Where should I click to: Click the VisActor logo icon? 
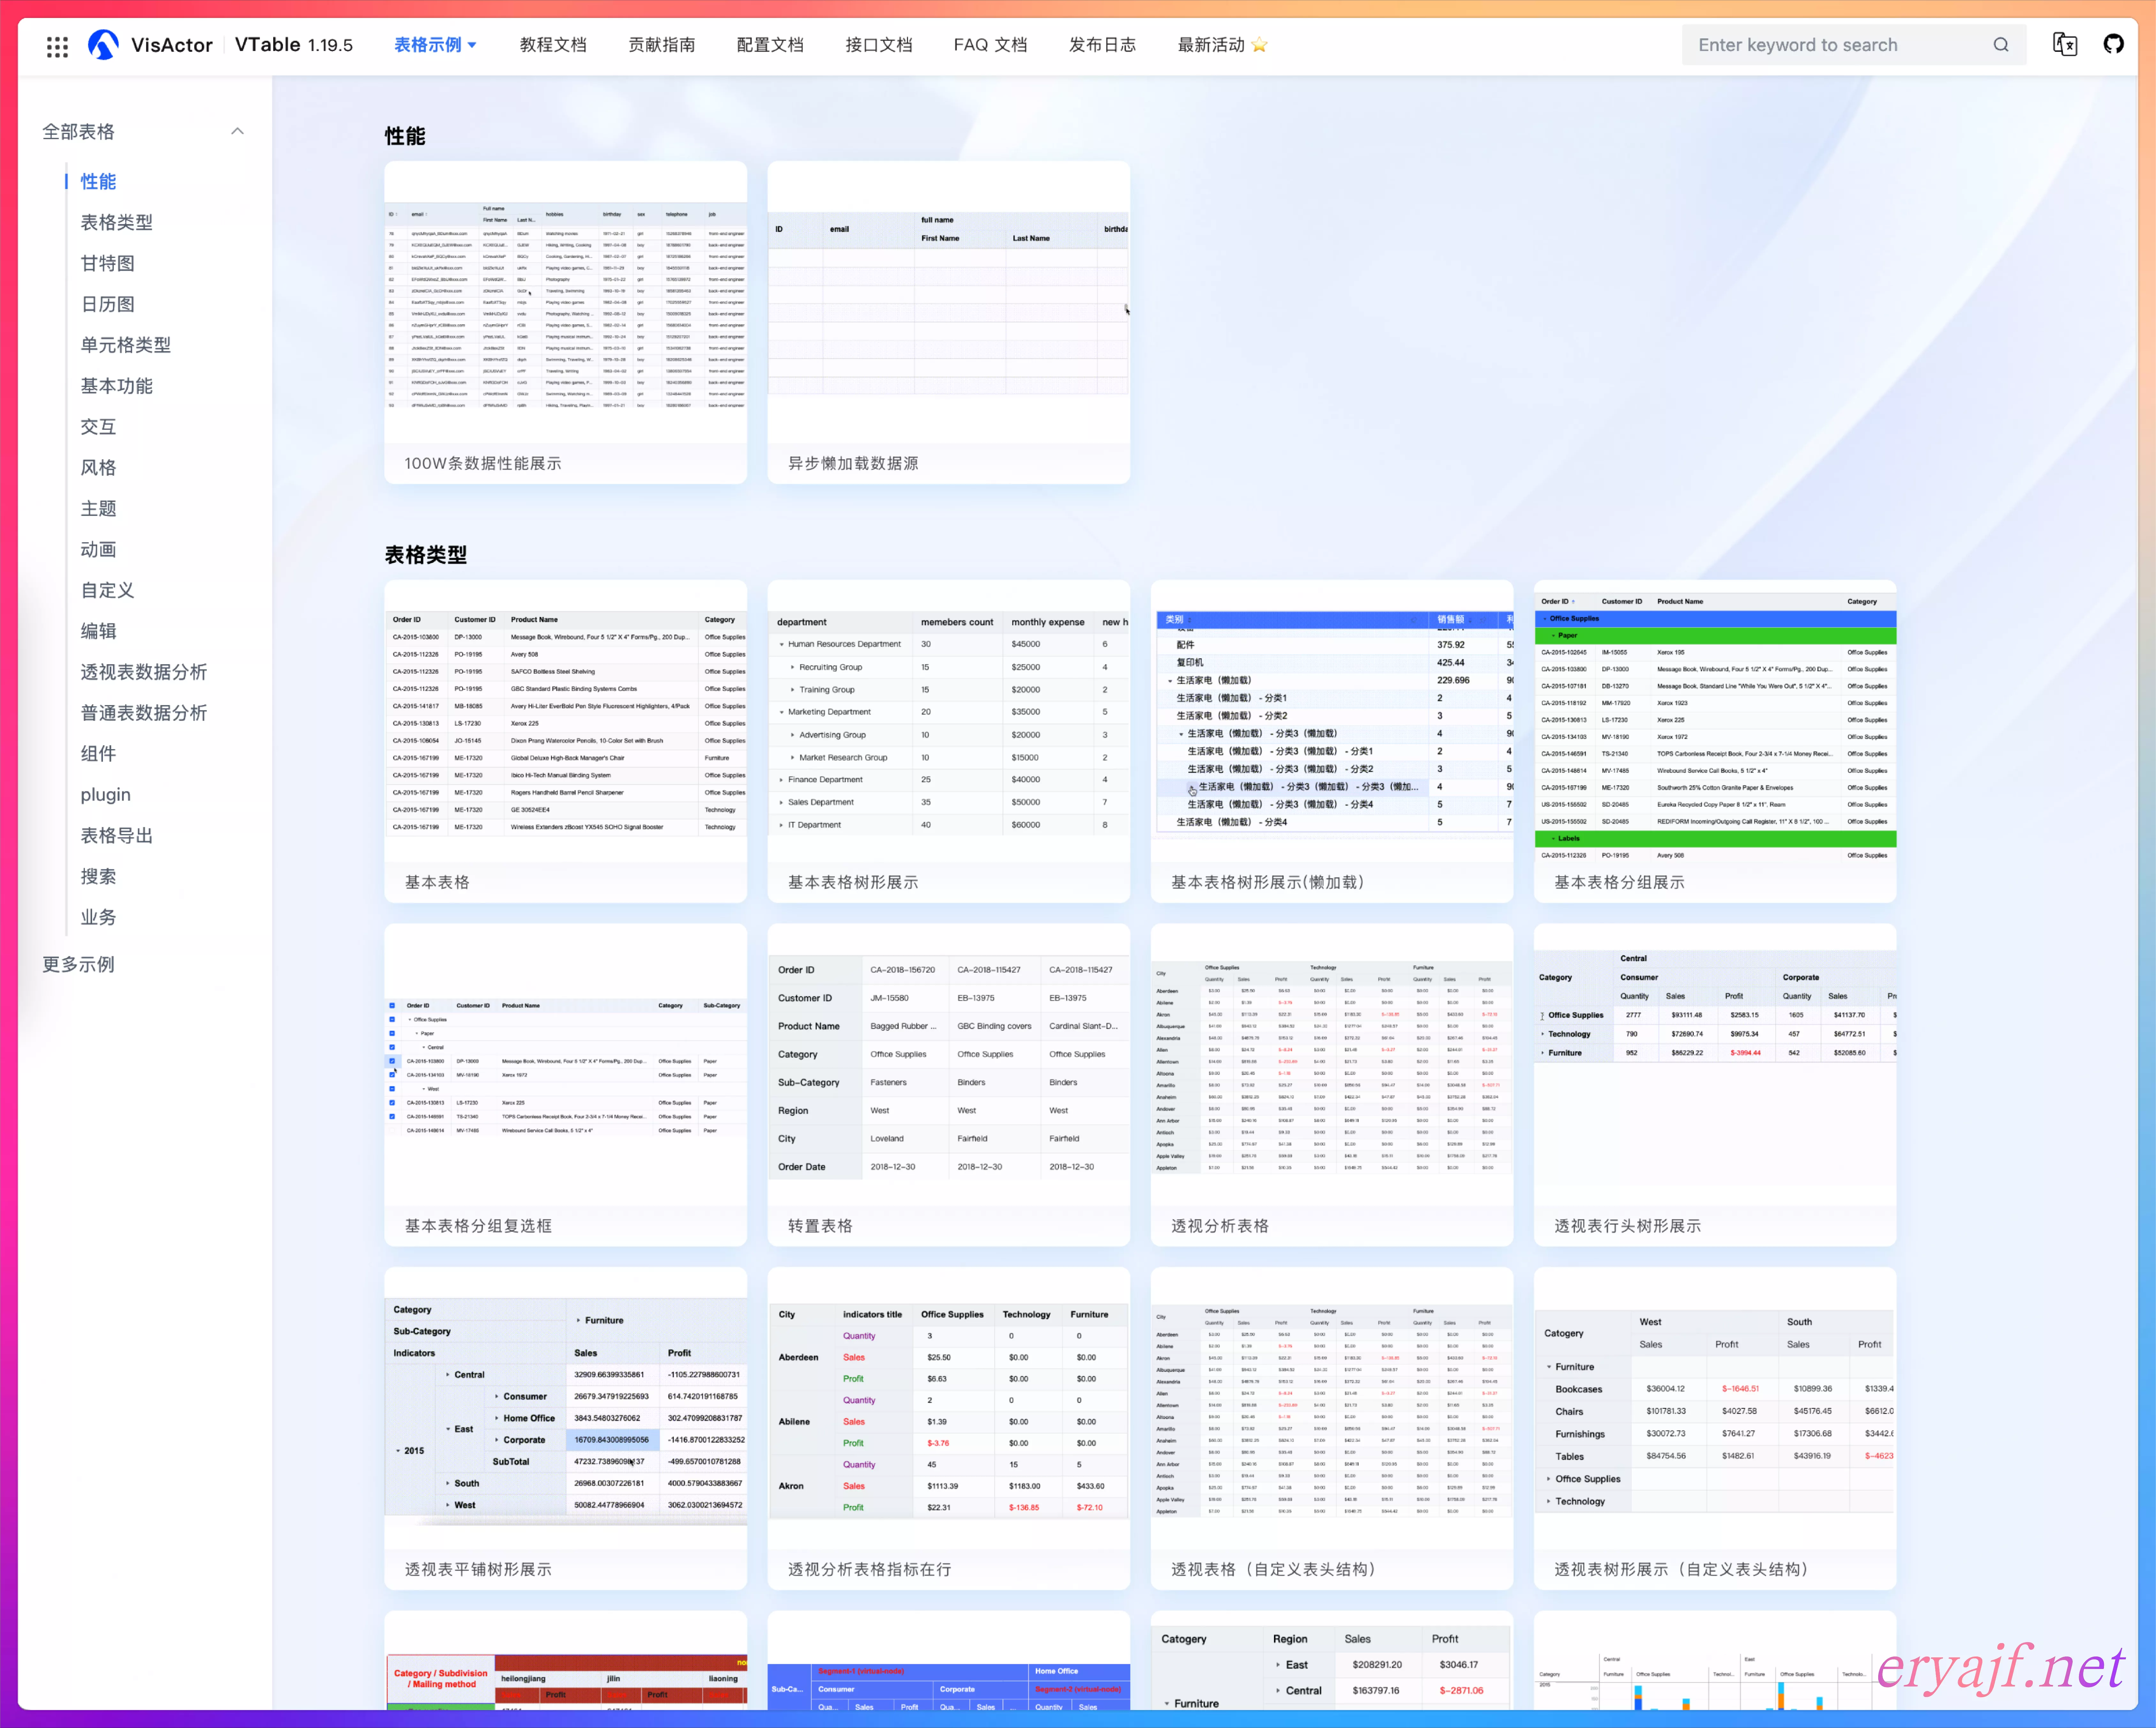click(103, 45)
